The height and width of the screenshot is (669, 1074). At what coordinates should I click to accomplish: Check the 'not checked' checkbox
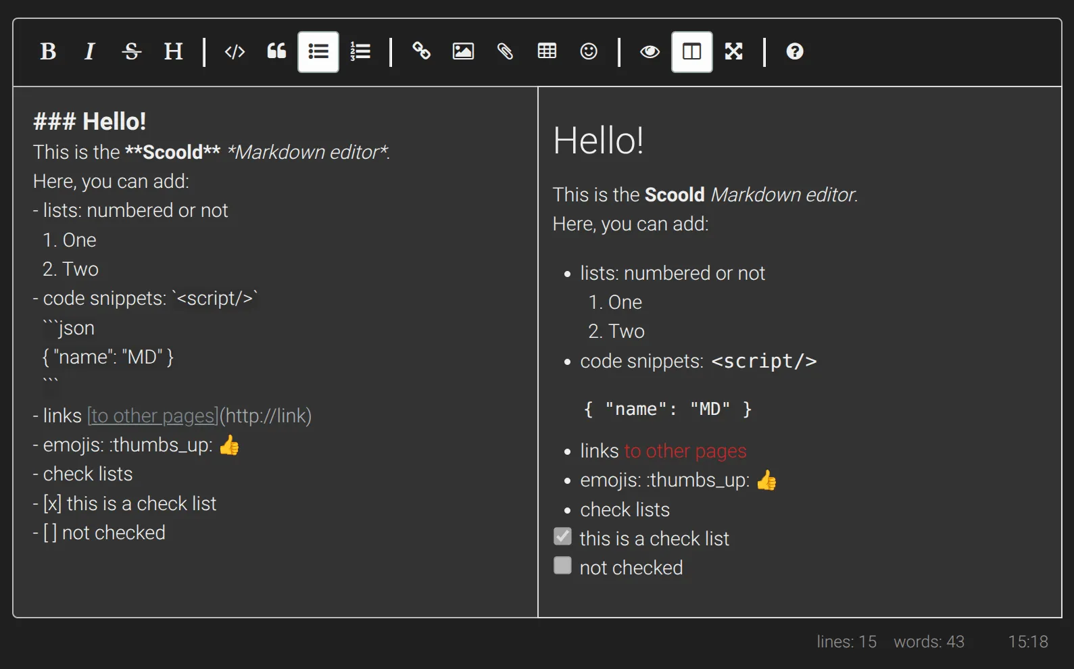(562, 566)
